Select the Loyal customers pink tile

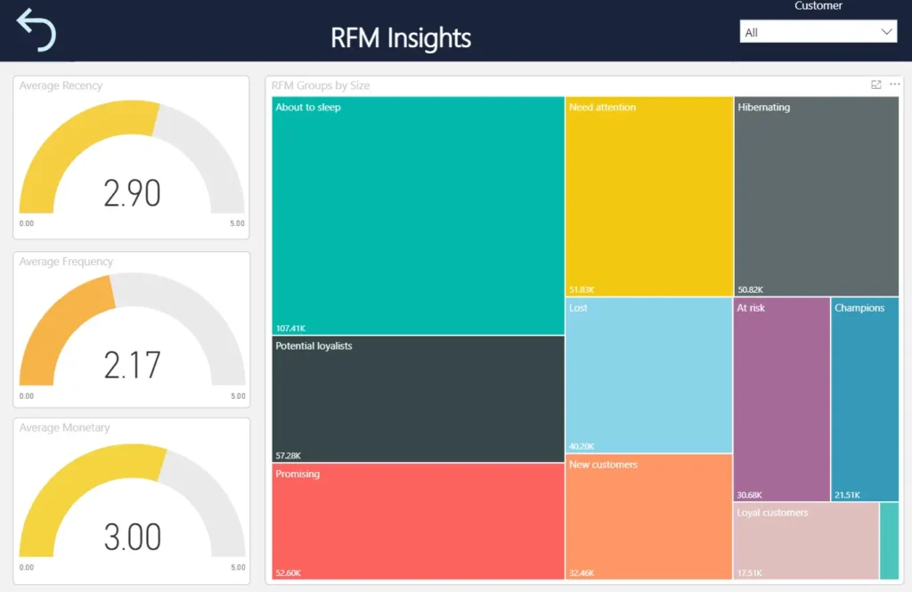(x=806, y=541)
